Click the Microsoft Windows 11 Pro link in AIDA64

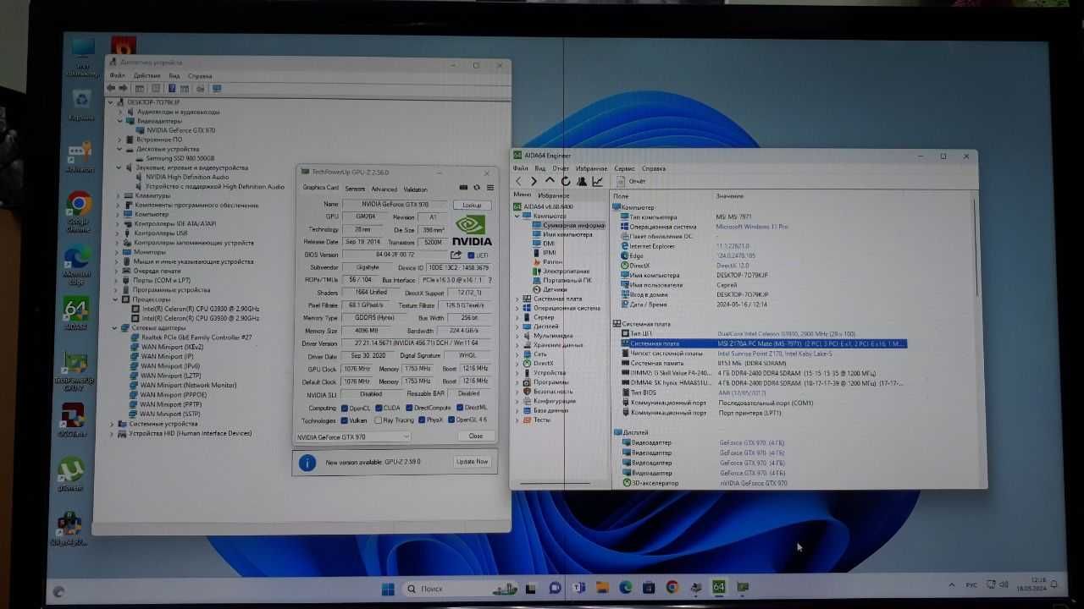[x=752, y=227]
